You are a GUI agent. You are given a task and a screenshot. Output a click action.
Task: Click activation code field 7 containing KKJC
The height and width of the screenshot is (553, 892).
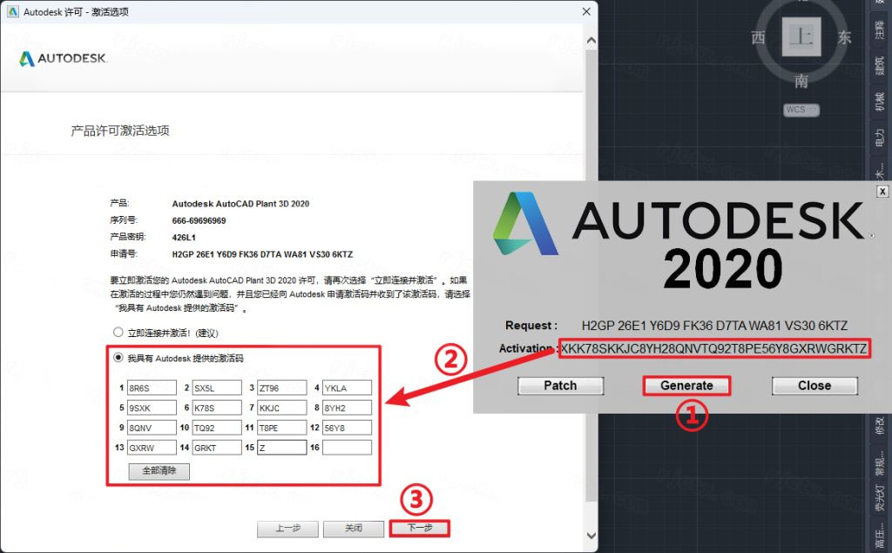pyautogui.click(x=282, y=408)
